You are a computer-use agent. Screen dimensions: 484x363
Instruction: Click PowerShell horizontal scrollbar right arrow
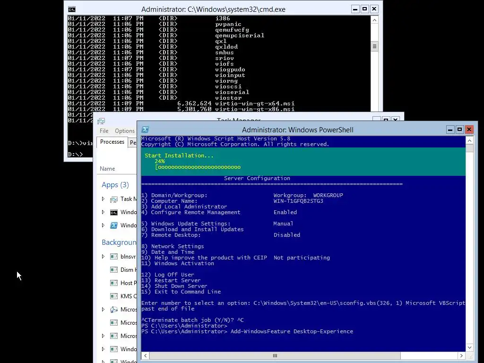461,355
